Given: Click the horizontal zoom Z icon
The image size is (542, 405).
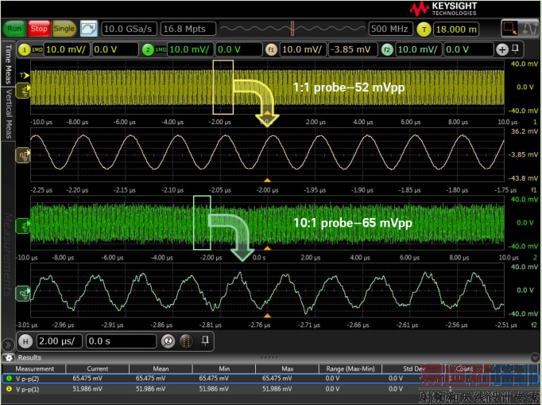Looking at the screenshot, I should click(168, 341).
